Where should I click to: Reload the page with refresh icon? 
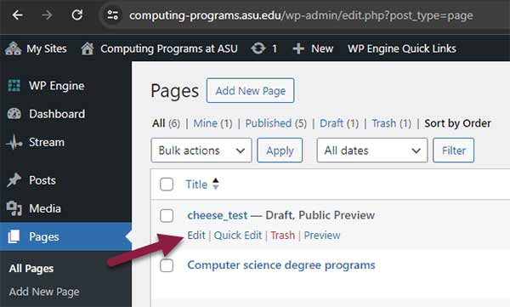(77, 15)
